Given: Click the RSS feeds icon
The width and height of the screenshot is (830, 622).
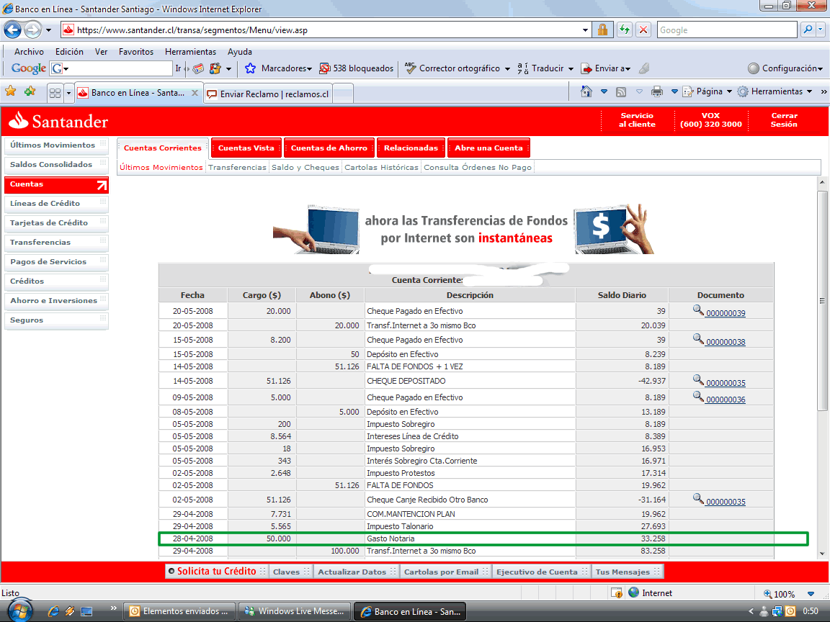Looking at the screenshot, I should [621, 92].
